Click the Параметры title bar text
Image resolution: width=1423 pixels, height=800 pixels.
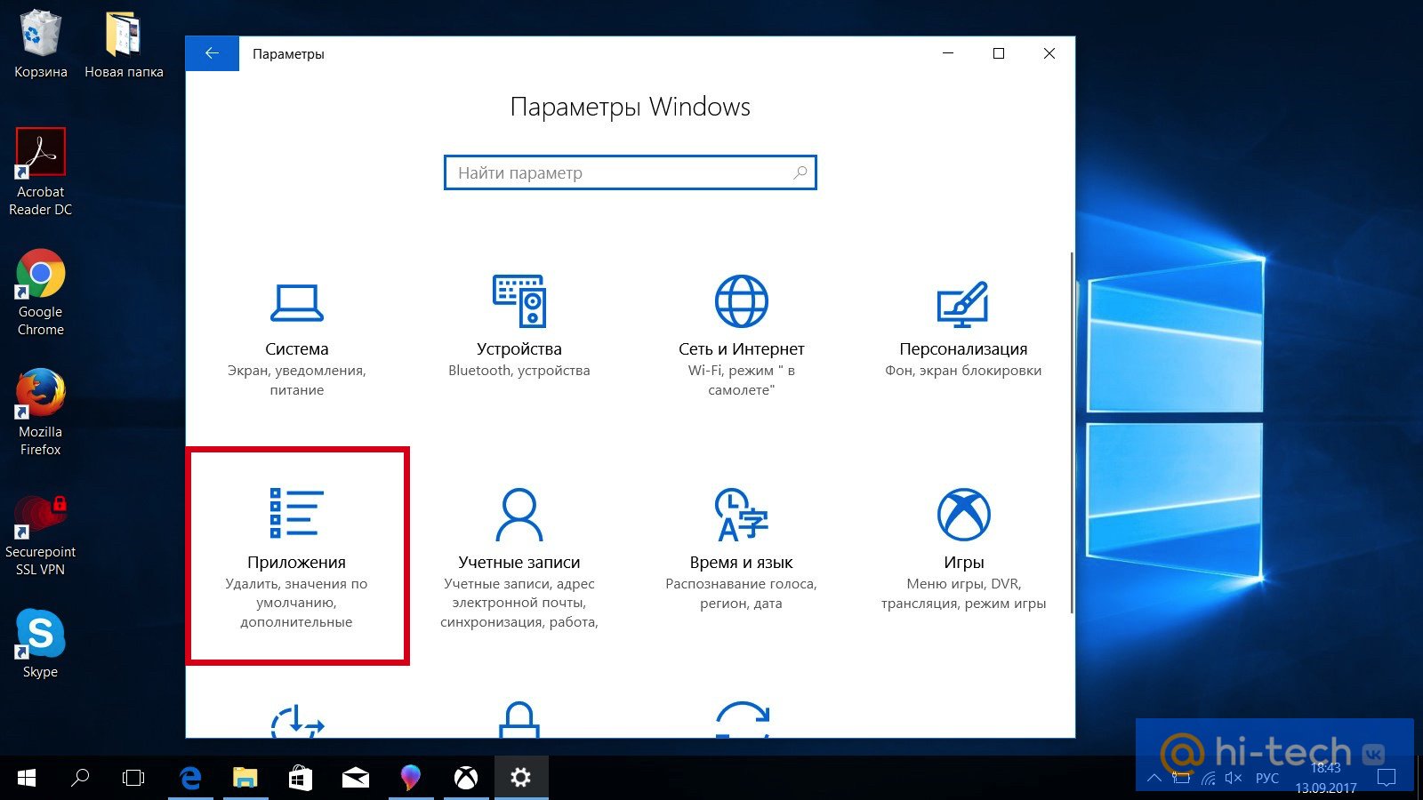click(288, 54)
